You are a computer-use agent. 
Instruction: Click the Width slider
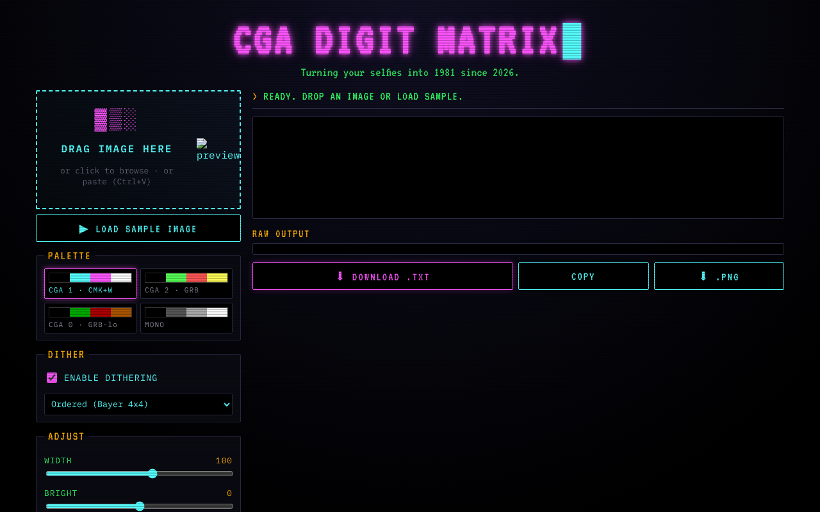[x=140, y=474]
